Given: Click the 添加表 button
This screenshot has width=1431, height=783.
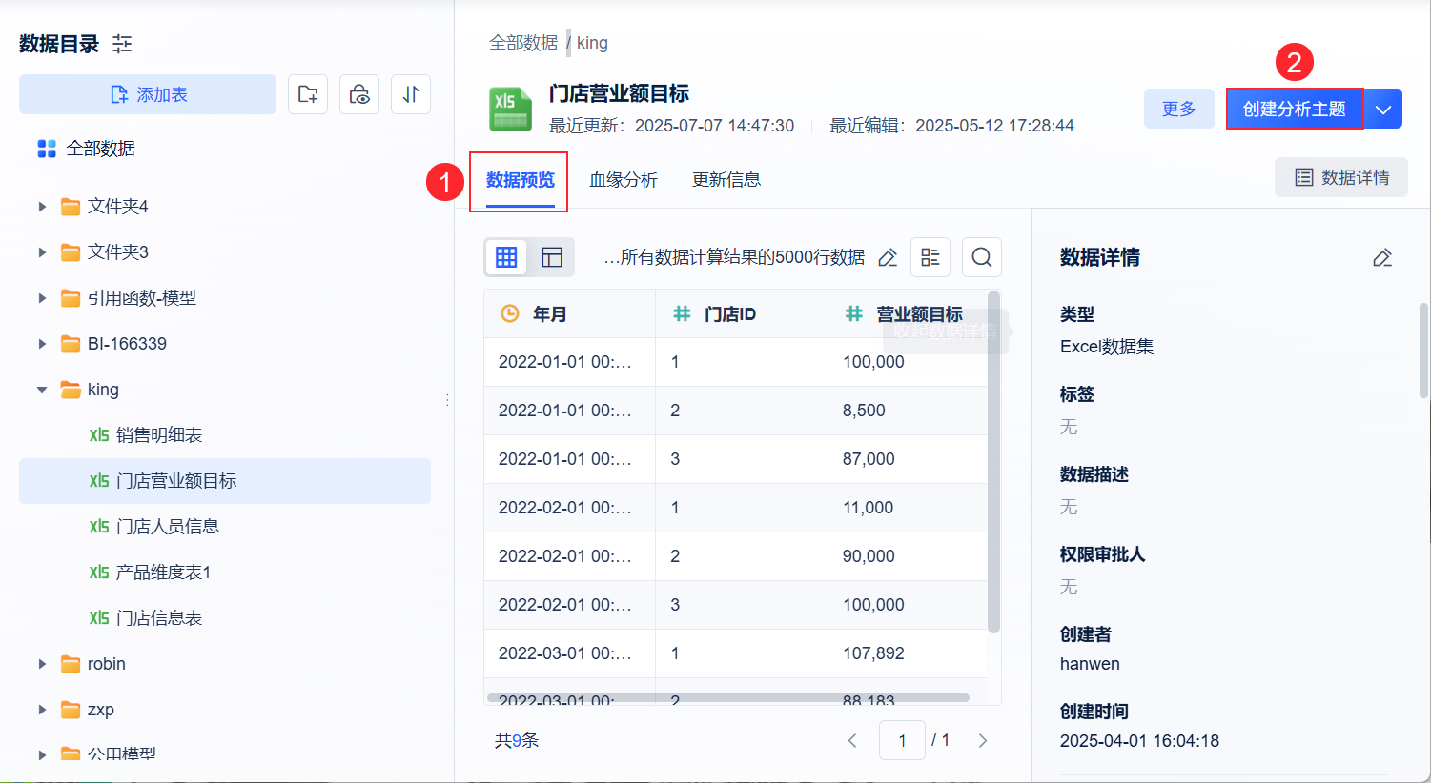Looking at the screenshot, I should [148, 94].
